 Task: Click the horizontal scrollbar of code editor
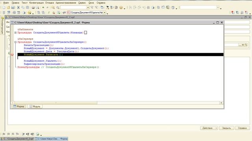pyautogui.click(x=117, y=103)
